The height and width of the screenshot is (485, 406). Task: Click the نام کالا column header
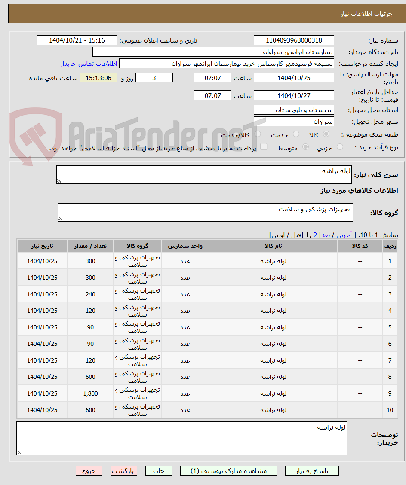274,246
